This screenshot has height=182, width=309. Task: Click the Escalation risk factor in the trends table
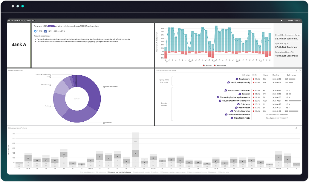(246, 94)
